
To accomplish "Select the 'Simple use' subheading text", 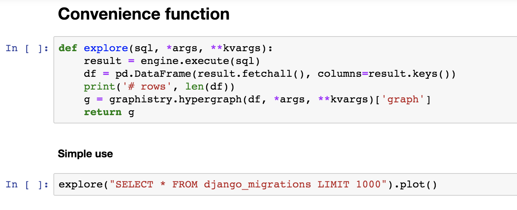I will (85, 154).
